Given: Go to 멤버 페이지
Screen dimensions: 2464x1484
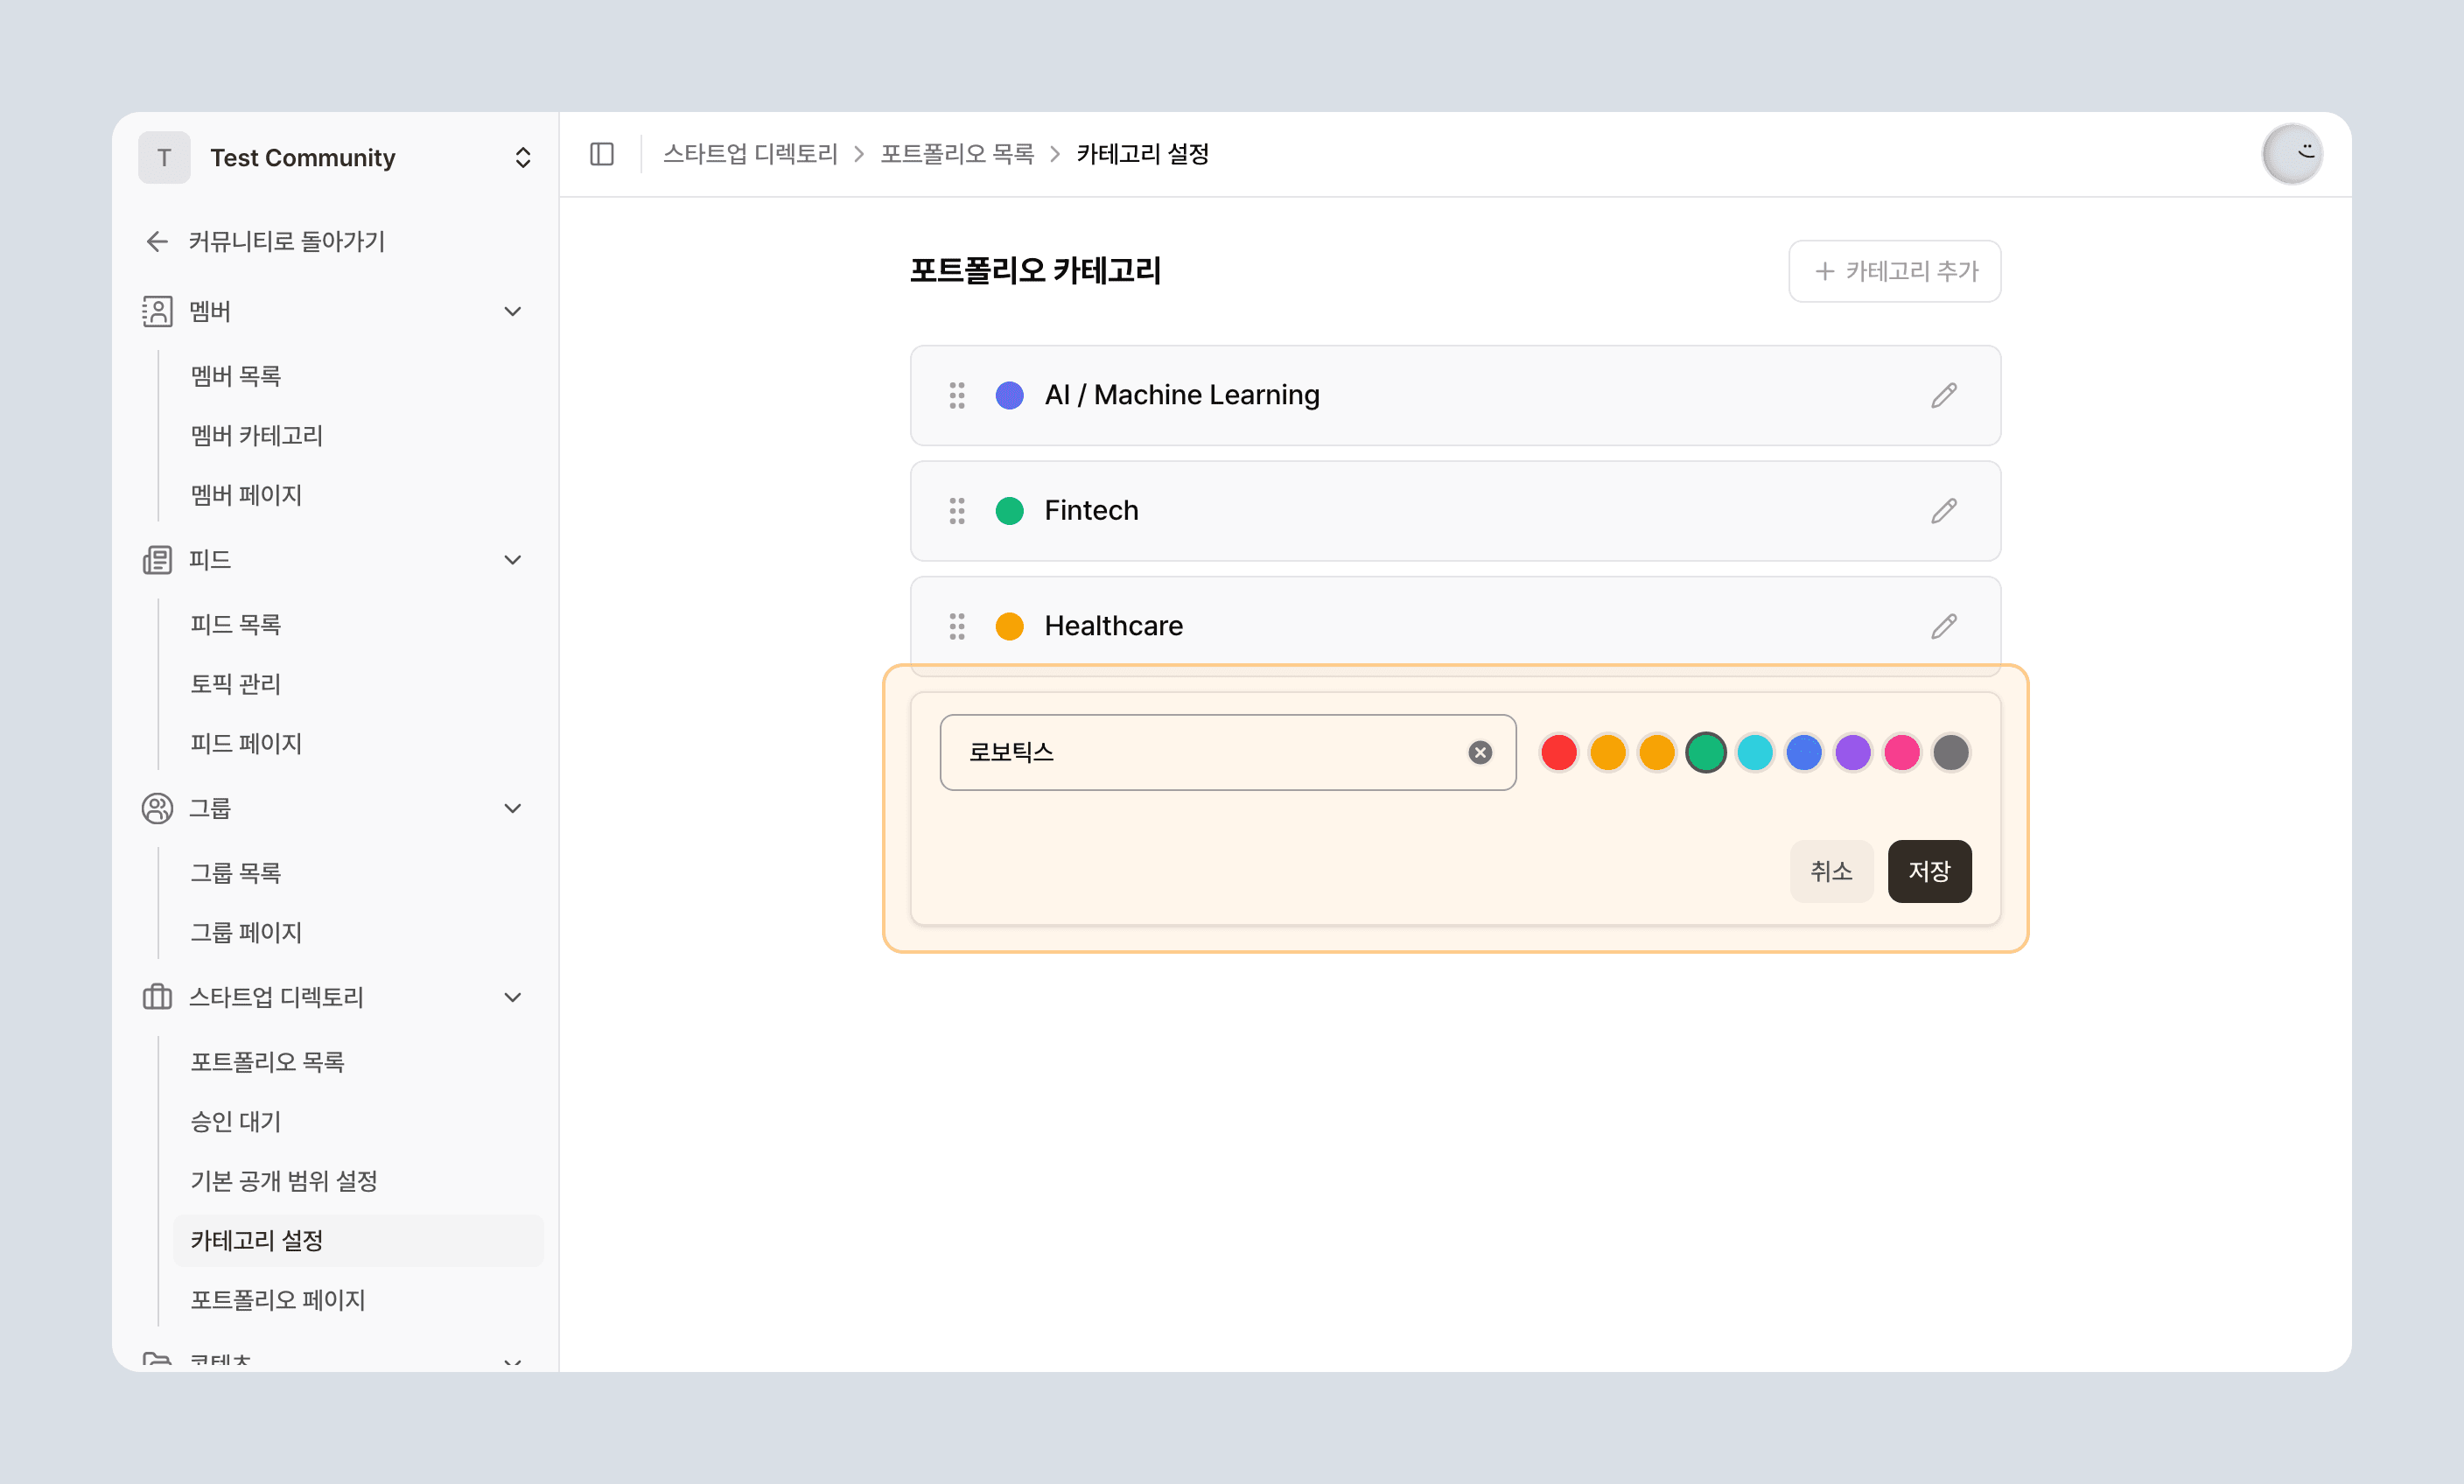Looking at the screenshot, I should tap(246, 495).
